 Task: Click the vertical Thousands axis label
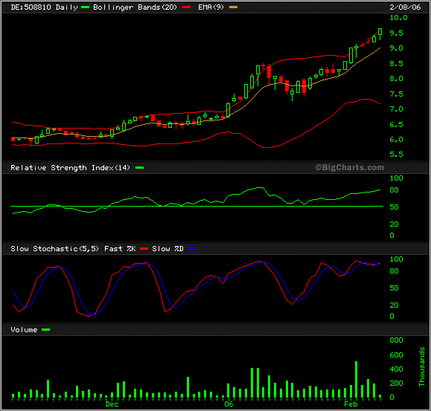coord(421,366)
